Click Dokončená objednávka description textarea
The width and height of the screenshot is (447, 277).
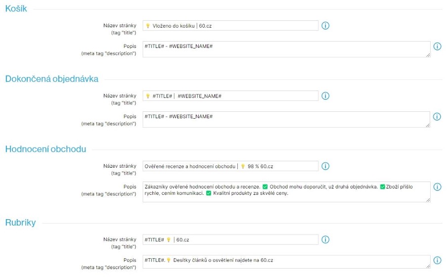tap(286, 119)
